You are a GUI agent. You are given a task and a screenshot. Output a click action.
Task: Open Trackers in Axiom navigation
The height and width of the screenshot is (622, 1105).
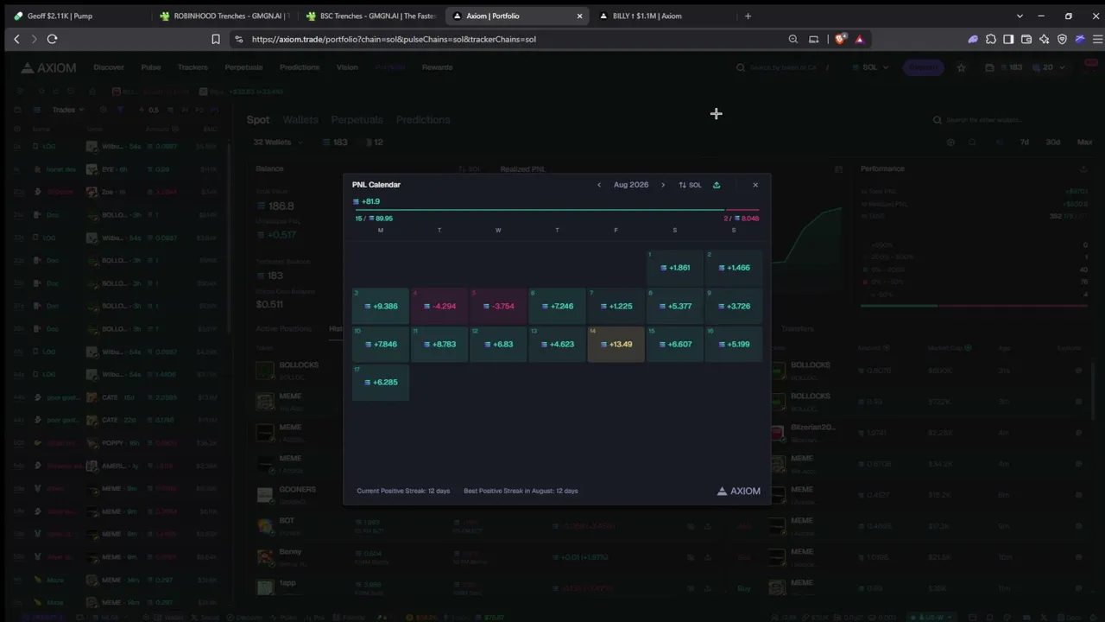coord(193,67)
